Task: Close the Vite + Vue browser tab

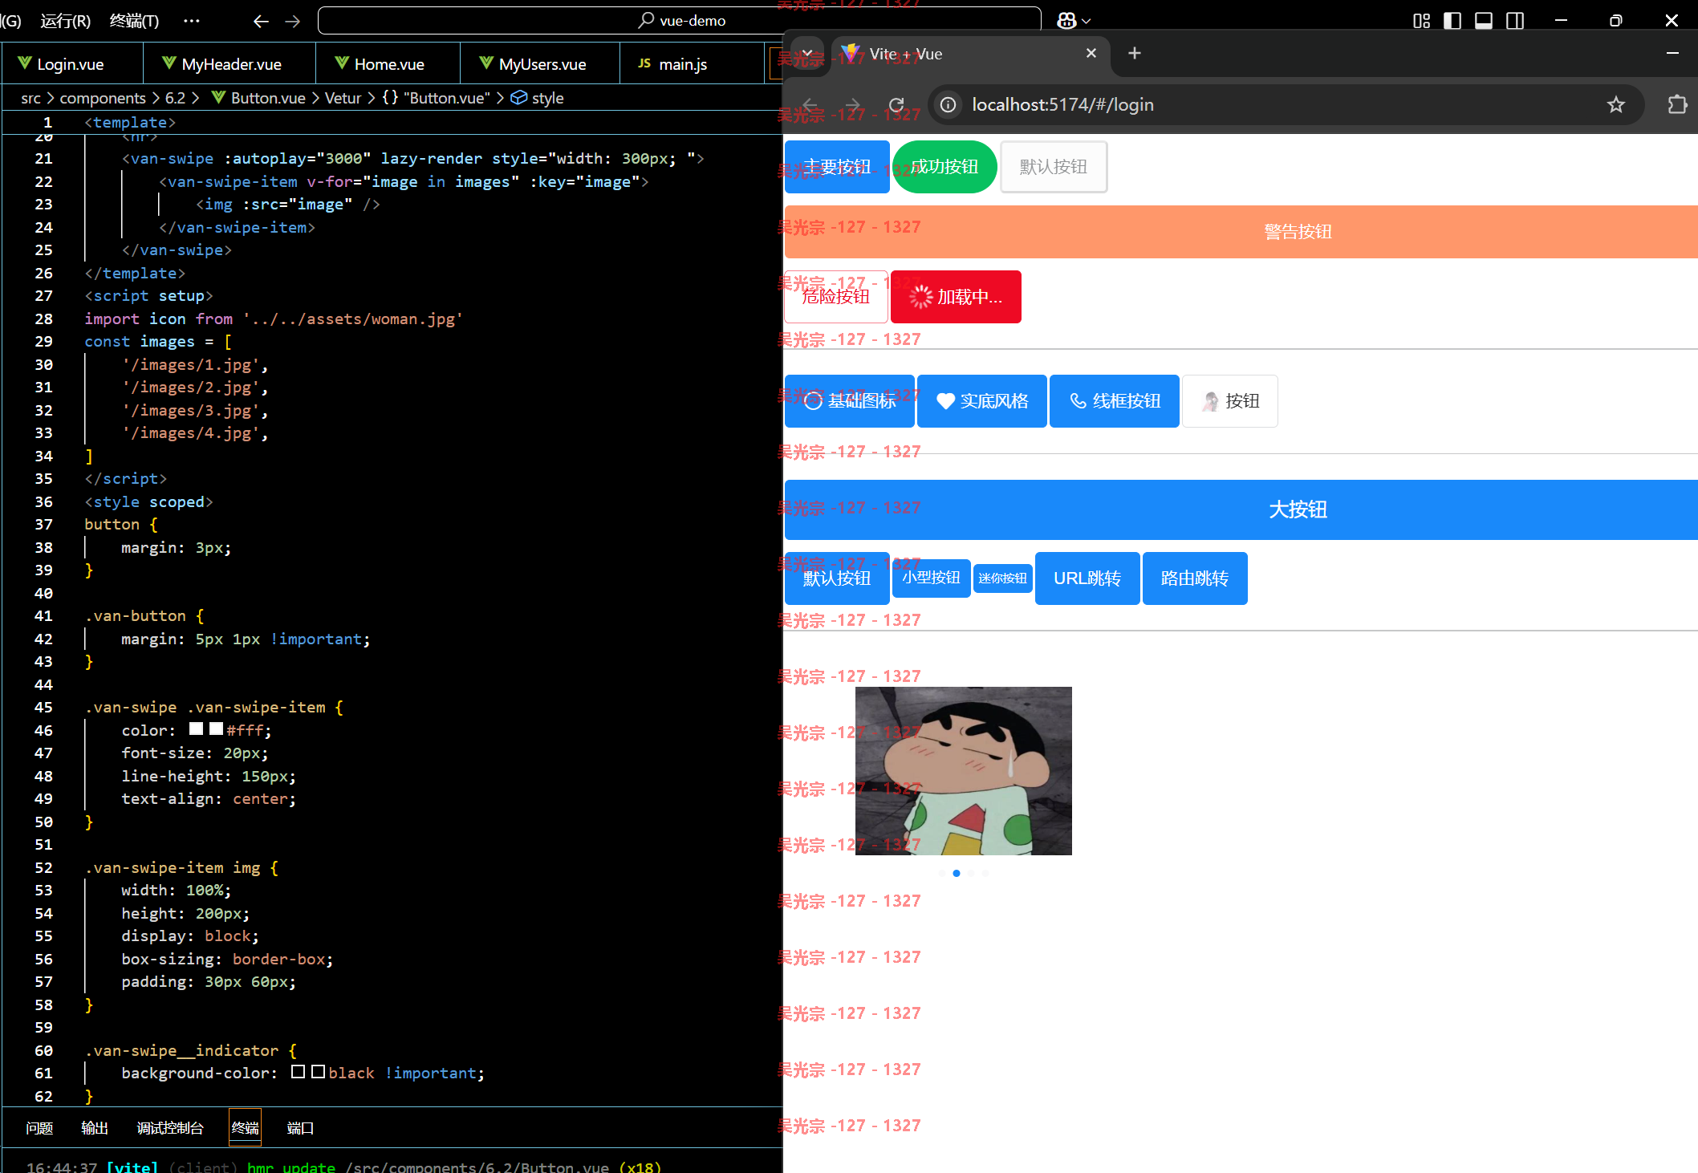Action: [x=1091, y=53]
